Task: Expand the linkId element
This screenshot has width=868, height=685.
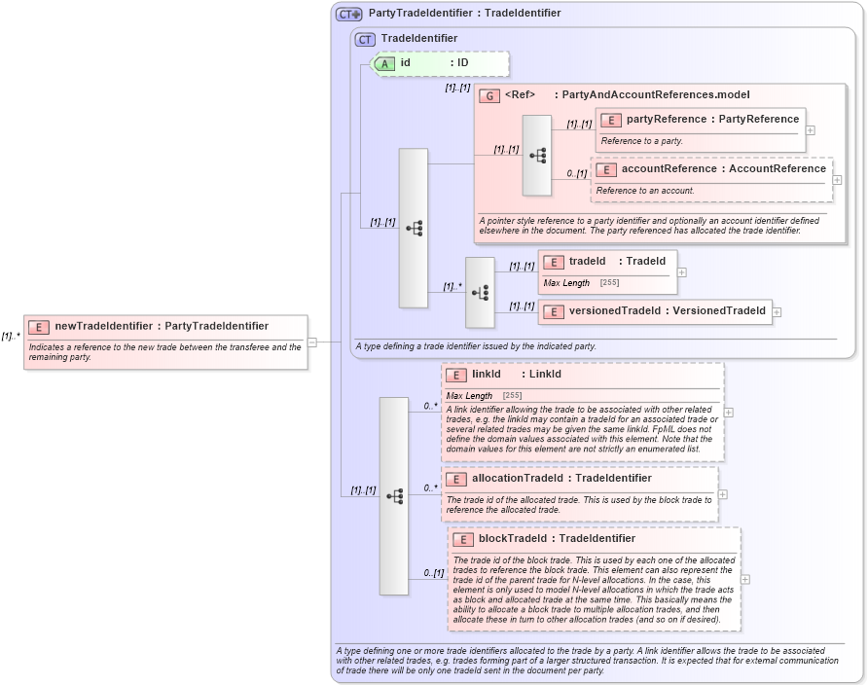Action: coord(729,413)
